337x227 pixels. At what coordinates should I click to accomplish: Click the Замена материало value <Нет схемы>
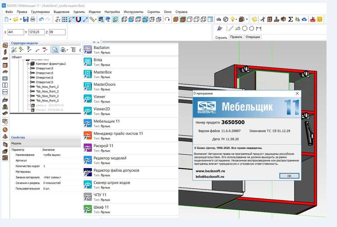(53, 177)
